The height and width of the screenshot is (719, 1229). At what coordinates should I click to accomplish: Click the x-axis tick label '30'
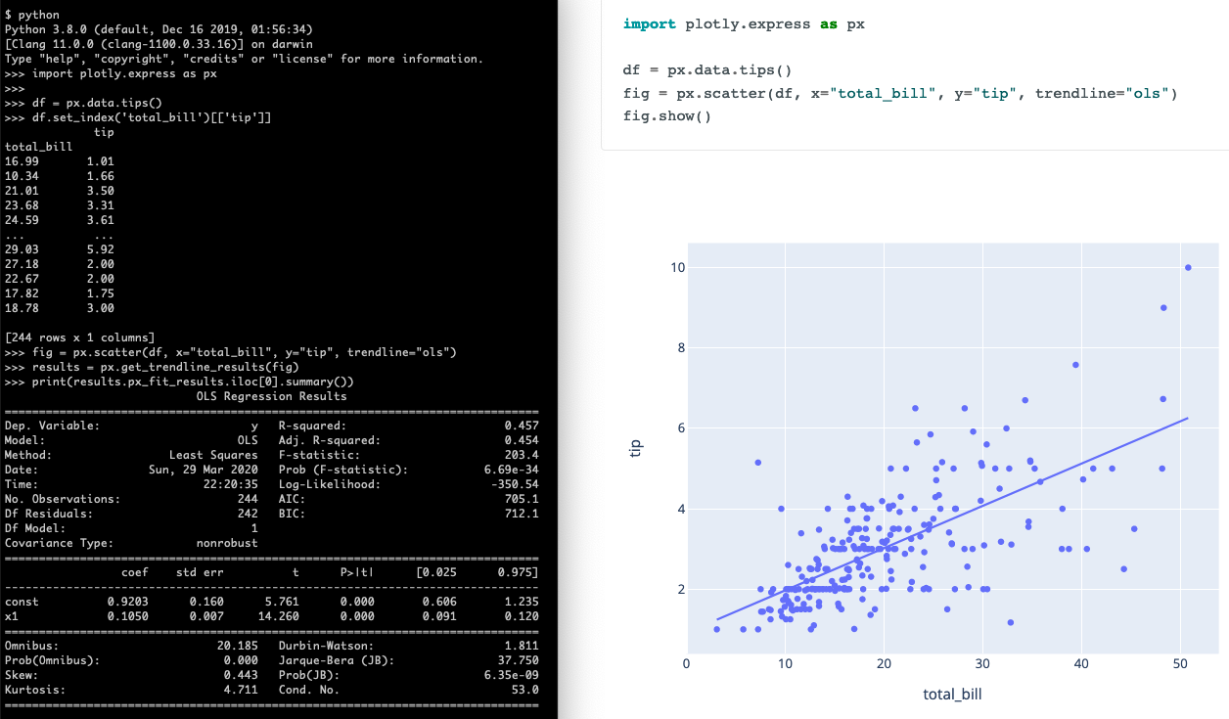click(982, 664)
